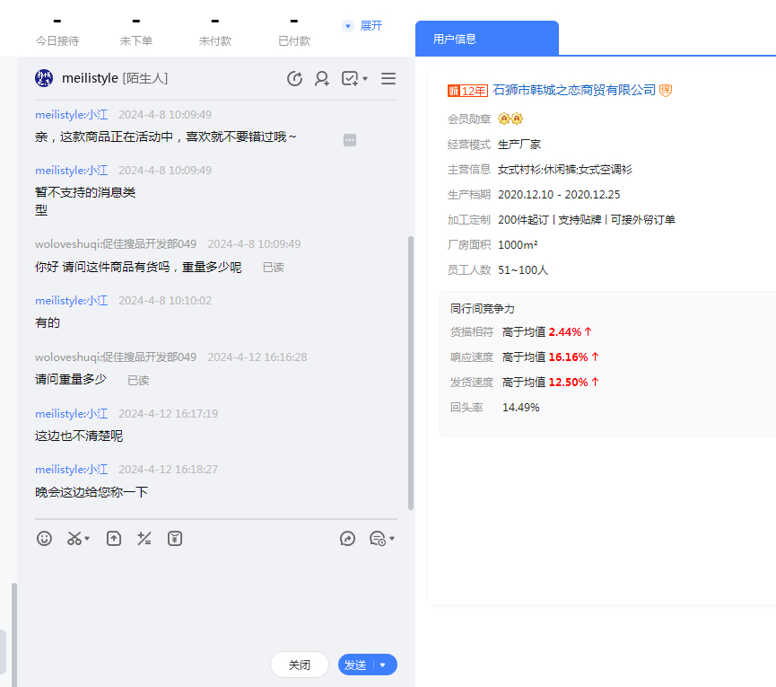This screenshot has height=687, width=776.
Task: Click the yen payment icon
Action: pyautogui.click(x=175, y=539)
